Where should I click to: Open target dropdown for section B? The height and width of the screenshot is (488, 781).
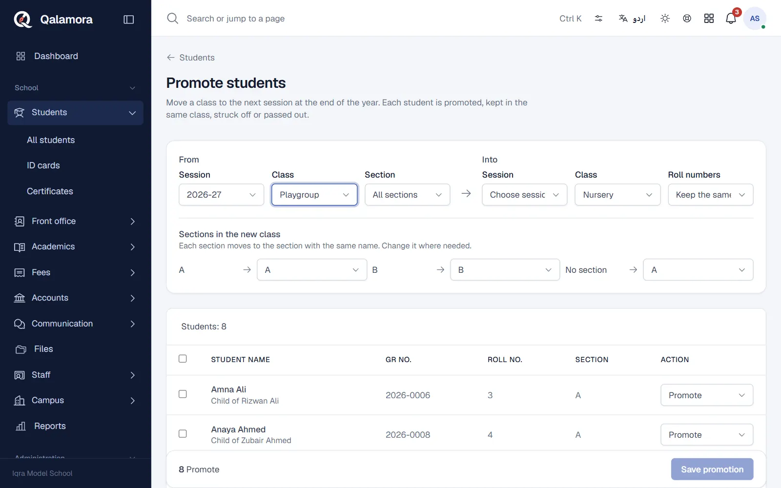pyautogui.click(x=505, y=270)
